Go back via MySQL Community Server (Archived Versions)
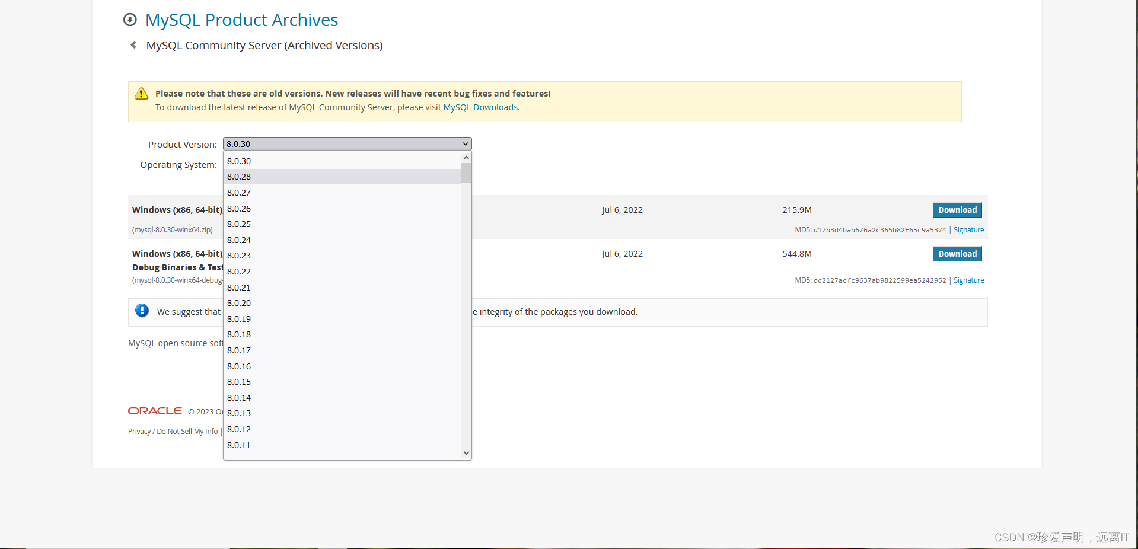The height and width of the screenshot is (549, 1138). (264, 46)
